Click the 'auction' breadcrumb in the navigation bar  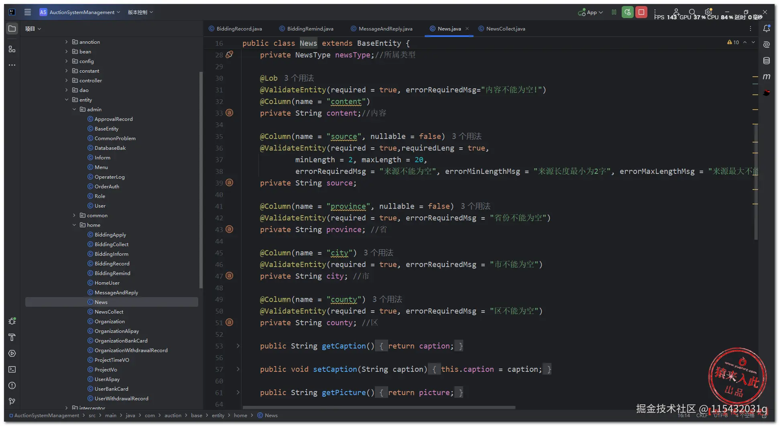coord(173,415)
